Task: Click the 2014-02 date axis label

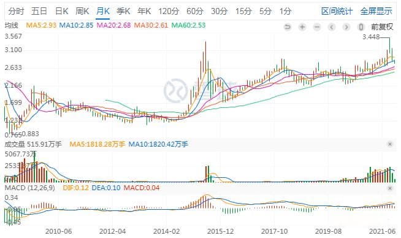Action: tap(167, 231)
